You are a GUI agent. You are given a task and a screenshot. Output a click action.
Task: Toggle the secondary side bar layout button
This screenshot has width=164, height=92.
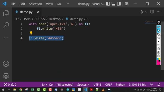coord(119,4)
